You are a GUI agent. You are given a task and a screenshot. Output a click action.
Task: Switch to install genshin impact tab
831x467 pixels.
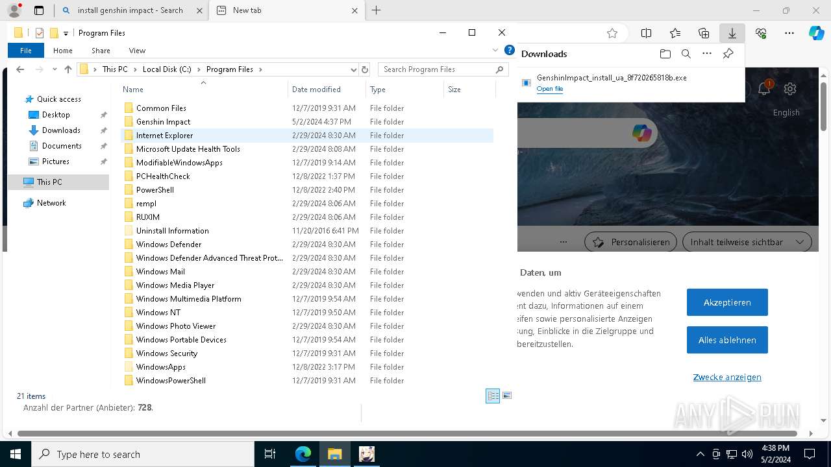(x=130, y=10)
